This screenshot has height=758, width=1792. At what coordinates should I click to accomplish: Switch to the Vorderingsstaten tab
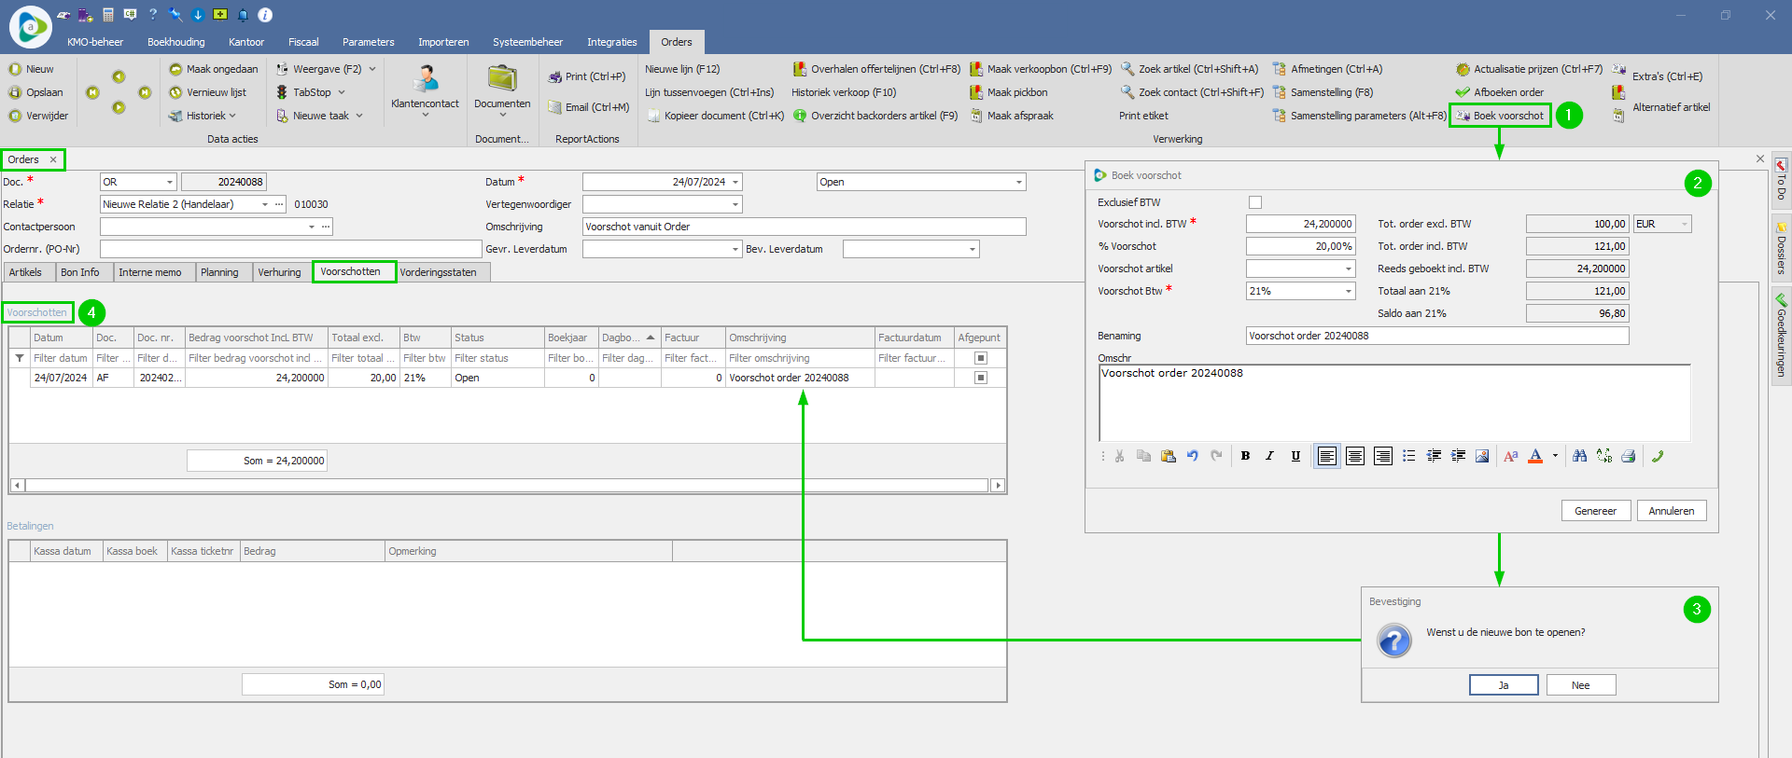tap(438, 272)
